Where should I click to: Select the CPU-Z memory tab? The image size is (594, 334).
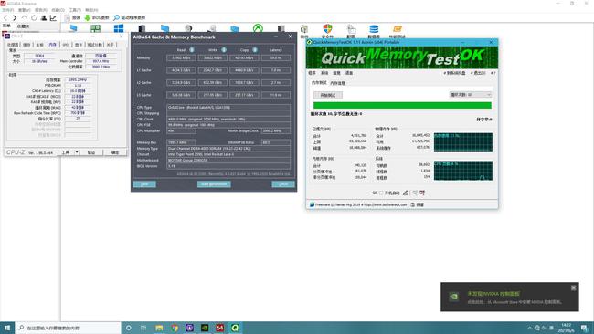pyautogui.click(x=53, y=45)
